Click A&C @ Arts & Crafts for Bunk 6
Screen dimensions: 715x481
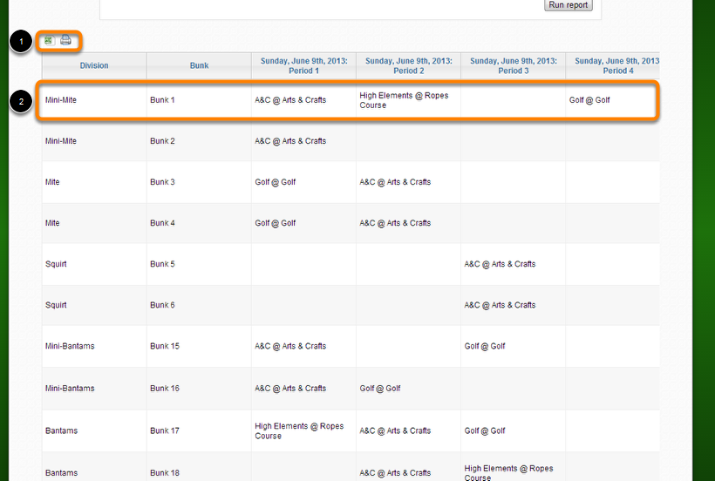point(500,305)
